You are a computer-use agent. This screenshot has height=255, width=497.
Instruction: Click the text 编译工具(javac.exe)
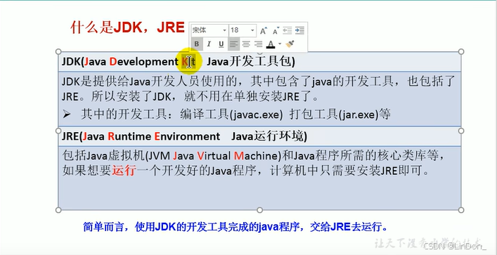pos(231,115)
